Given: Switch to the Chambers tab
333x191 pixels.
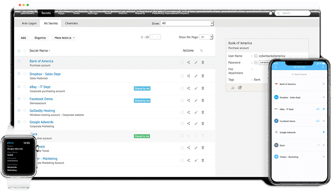Looking at the screenshot, I should click(71, 23).
